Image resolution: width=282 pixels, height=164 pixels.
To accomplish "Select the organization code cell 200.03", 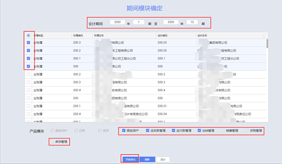I will pos(162,43).
